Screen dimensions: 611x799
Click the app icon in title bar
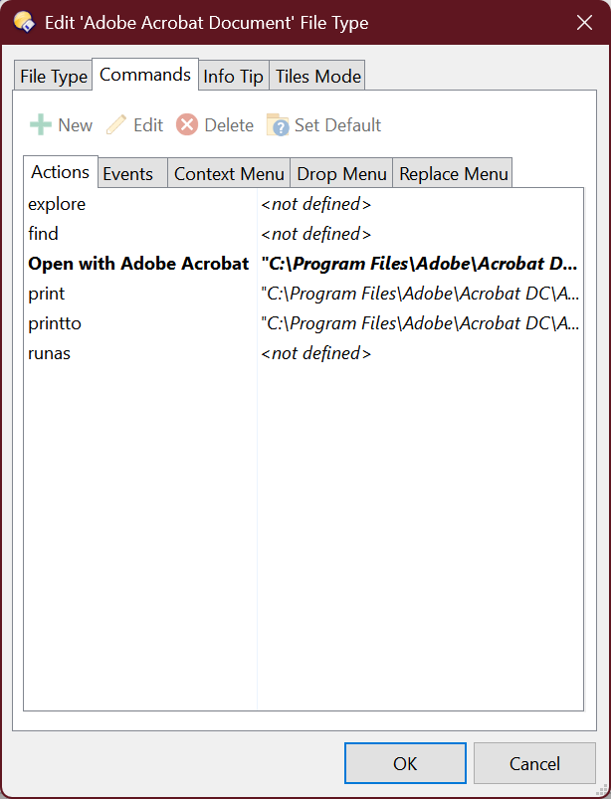pyautogui.click(x=24, y=23)
